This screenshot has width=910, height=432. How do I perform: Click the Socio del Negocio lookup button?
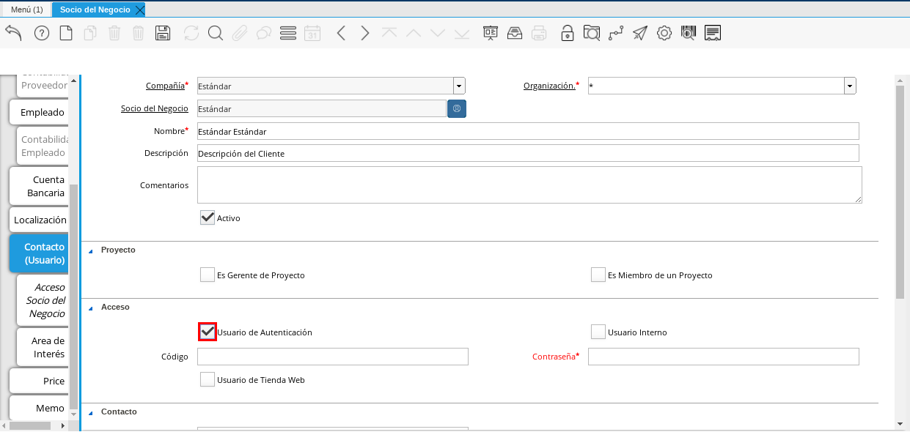(457, 109)
